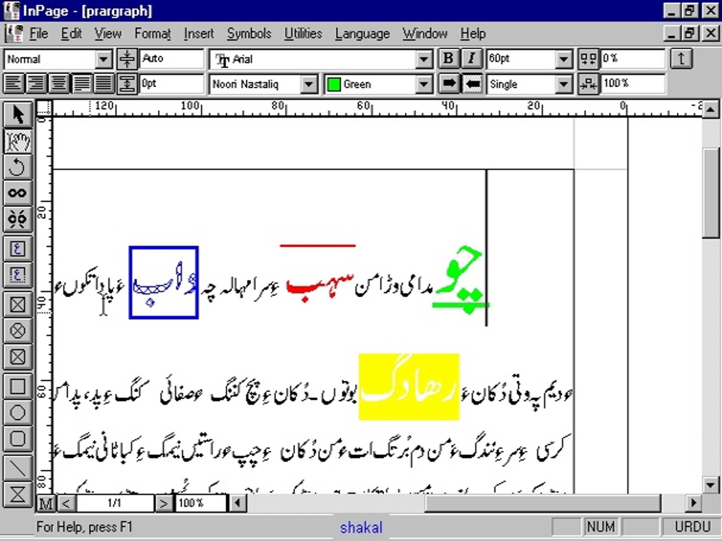Open the Utilities menu
Screen dimensions: 722x541
click(303, 34)
